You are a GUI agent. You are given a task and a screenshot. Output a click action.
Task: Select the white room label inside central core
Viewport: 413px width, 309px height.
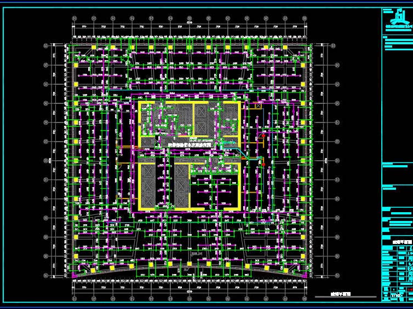(190, 144)
